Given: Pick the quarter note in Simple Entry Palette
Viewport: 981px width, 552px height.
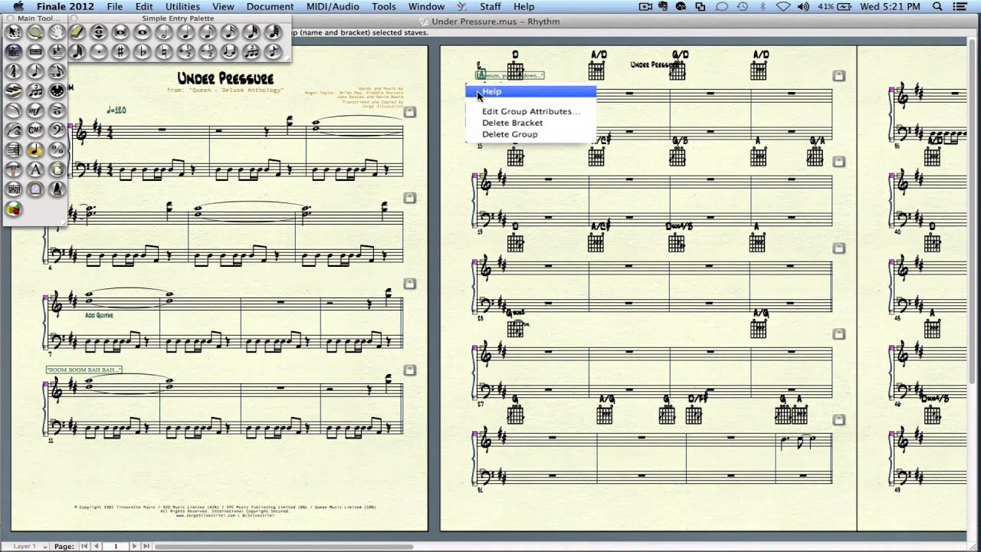Looking at the screenshot, I should tap(185, 32).
